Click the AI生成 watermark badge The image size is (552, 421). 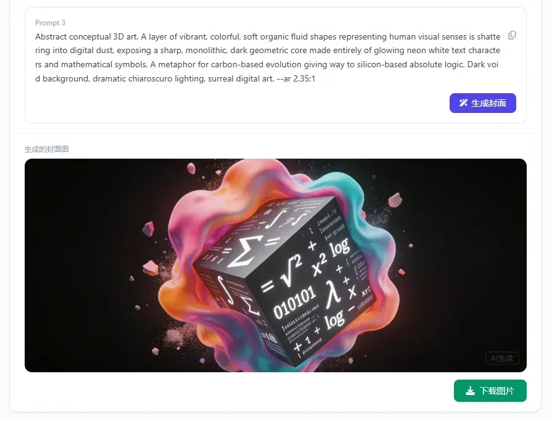tap(501, 358)
